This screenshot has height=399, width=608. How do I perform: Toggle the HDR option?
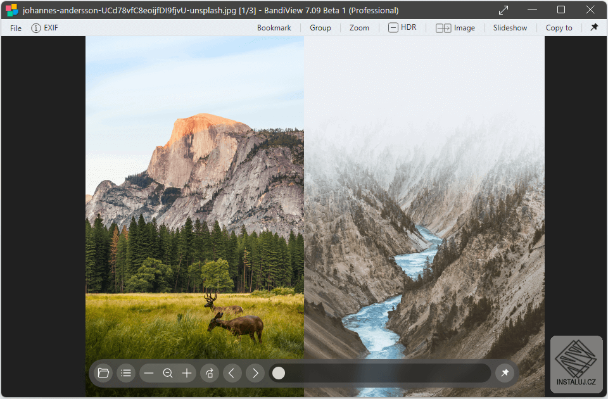tap(403, 27)
